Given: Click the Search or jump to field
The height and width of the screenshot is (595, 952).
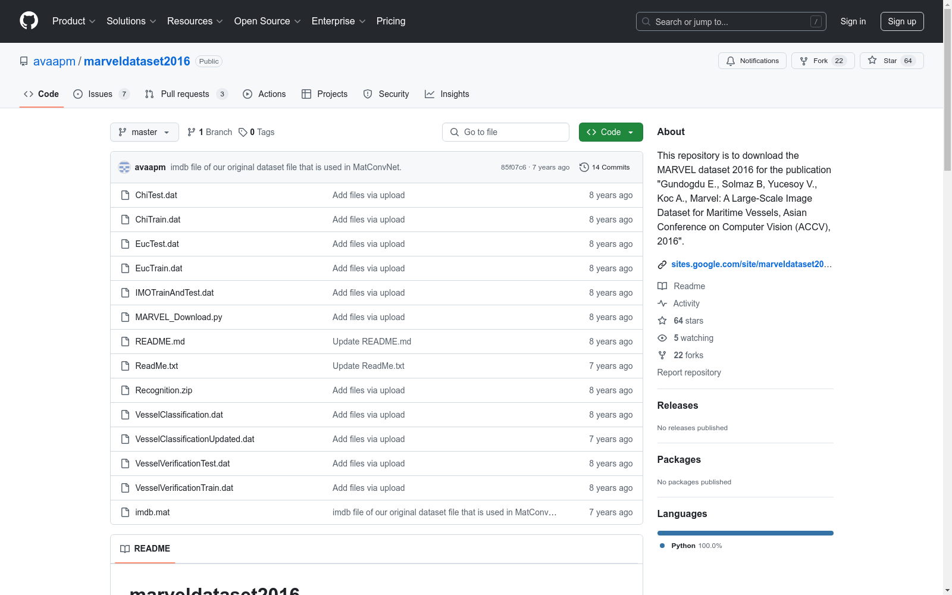Looking at the screenshot, I should pos(731,21).
